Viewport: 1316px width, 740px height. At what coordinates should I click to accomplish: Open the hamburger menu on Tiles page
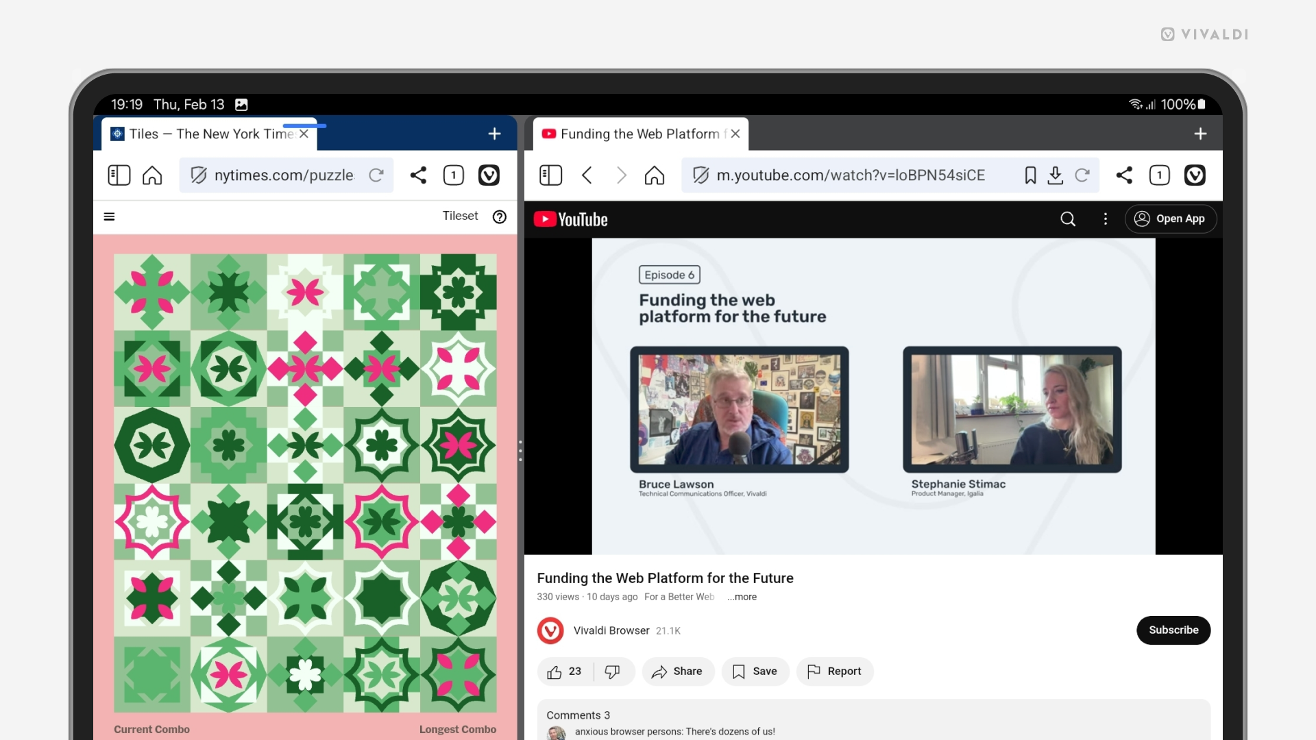(x=109, y=217)
